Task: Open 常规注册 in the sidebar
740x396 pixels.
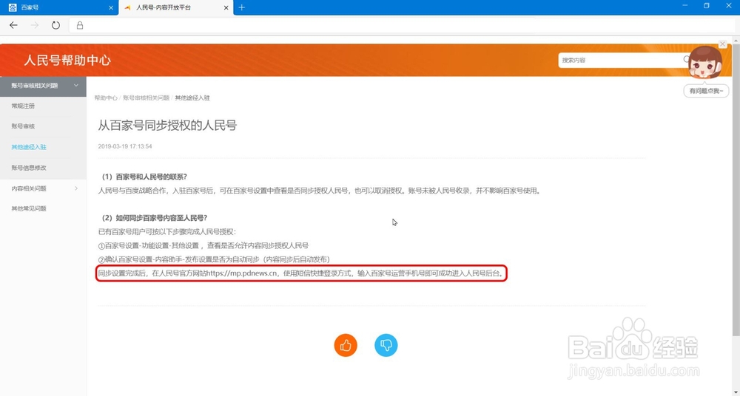Action: pyautogui.click(x=23, y=106)
